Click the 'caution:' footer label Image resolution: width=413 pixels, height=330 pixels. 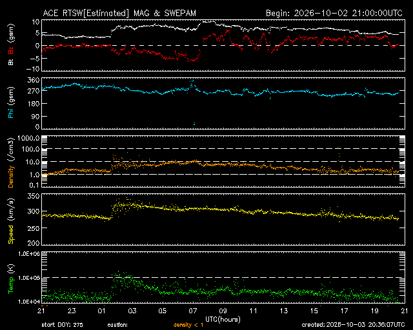[117, 325]
